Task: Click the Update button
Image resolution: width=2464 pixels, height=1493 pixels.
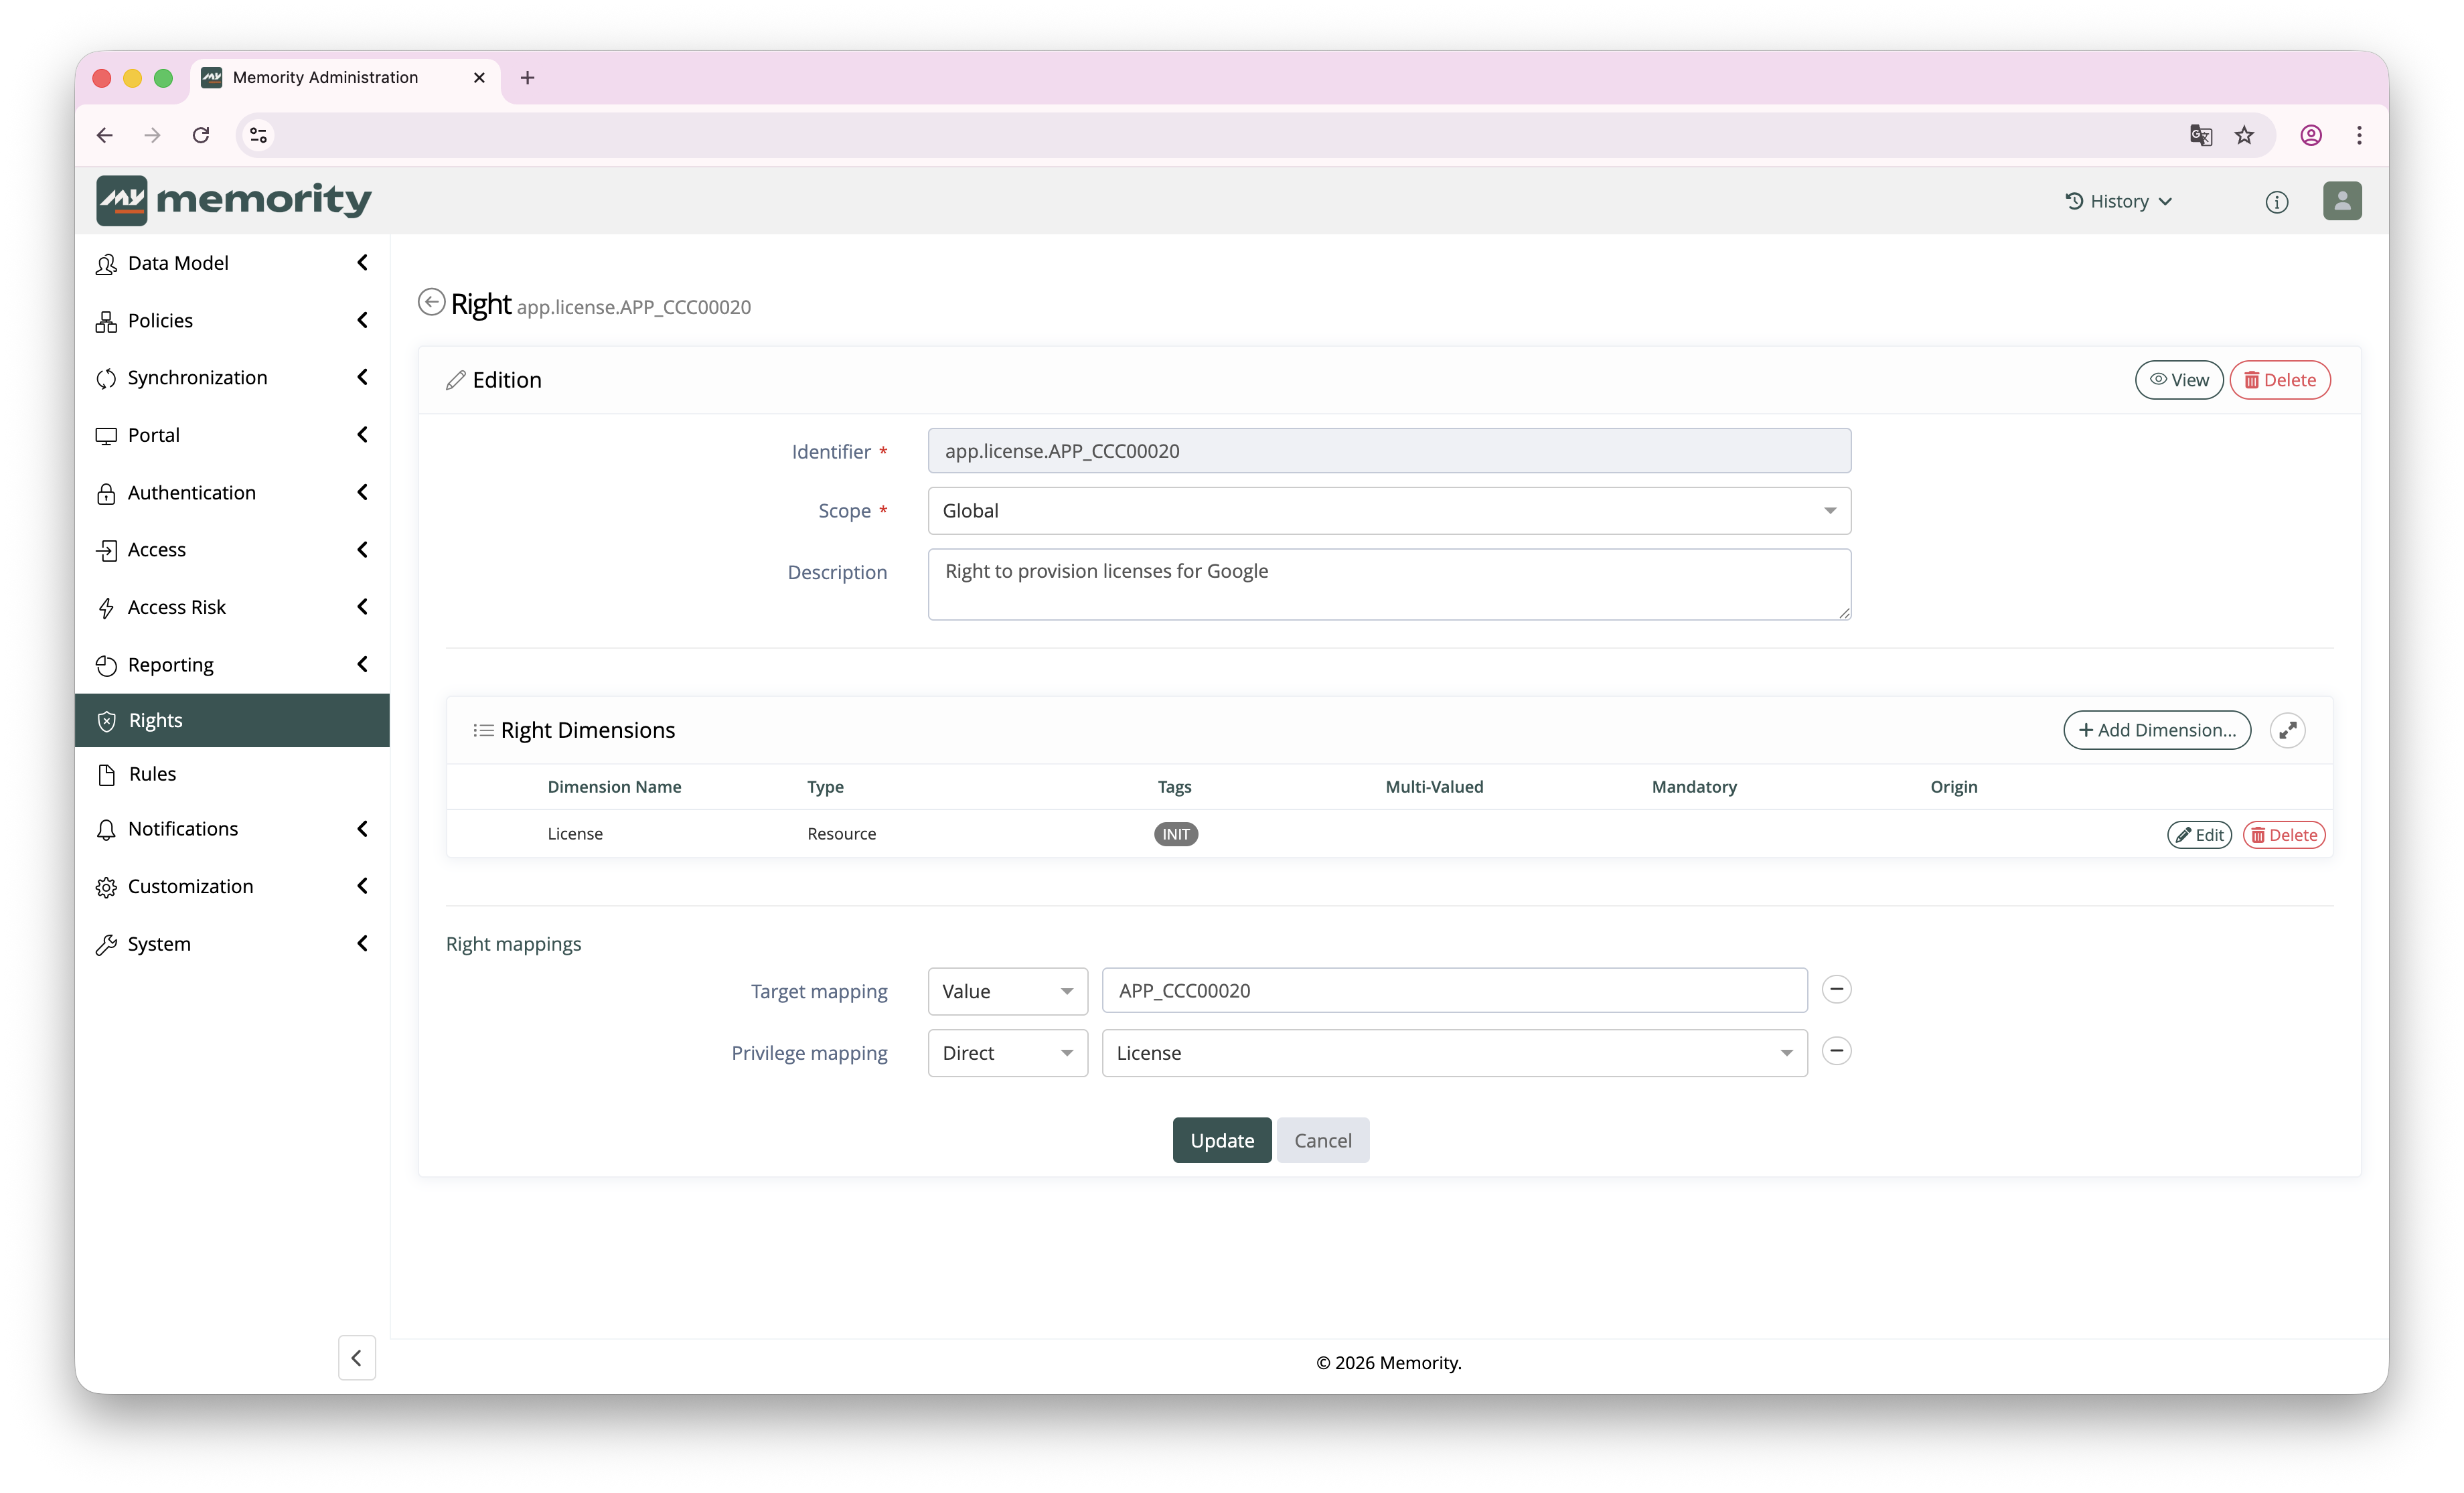Action: click(x=1221, y=1141)
